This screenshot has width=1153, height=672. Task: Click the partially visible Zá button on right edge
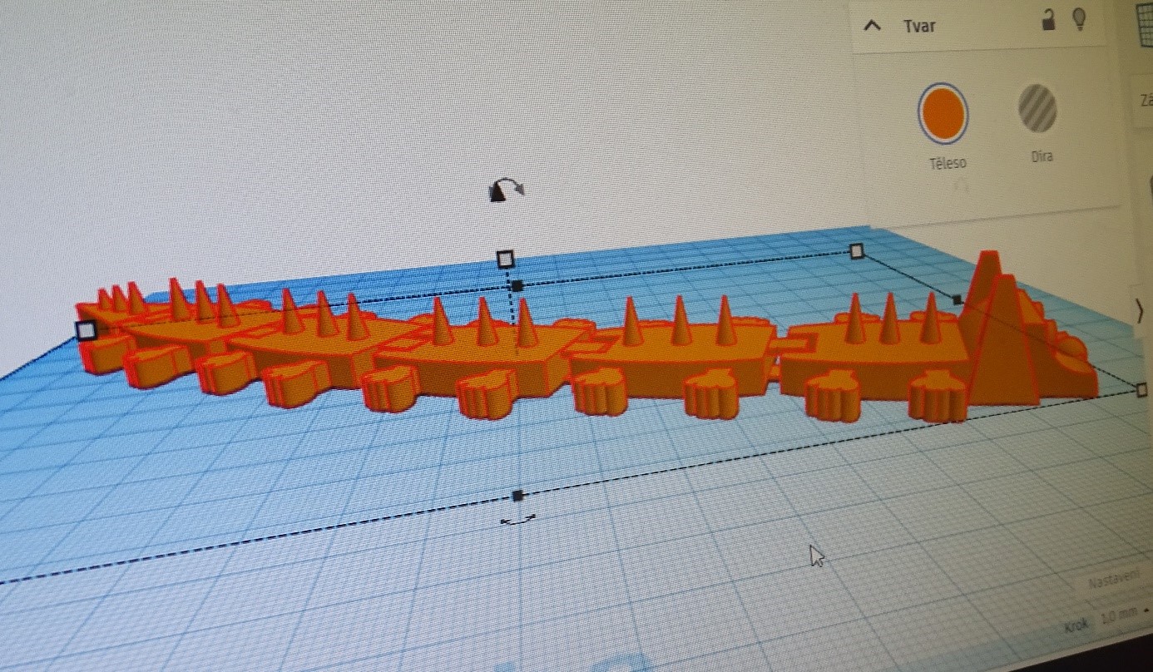1146,98
